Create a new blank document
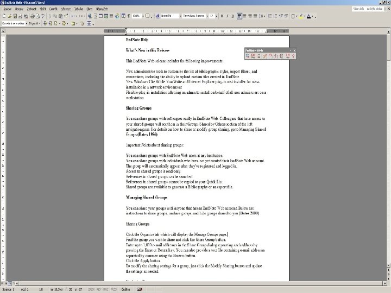Viewport: 391px width, 293px height. 4,16
